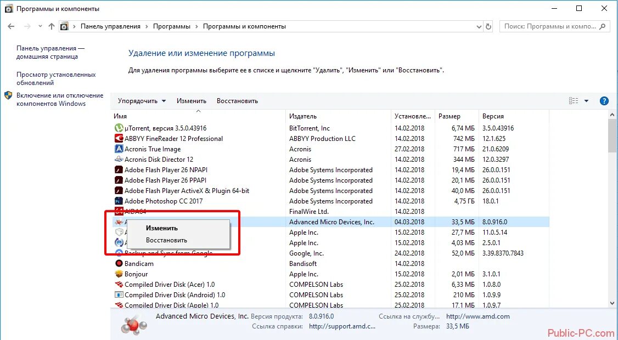This screenshot has width=618, height=340.
Task: Click the view mode icon in the toolbar
Action: click(x=574, y=101)
